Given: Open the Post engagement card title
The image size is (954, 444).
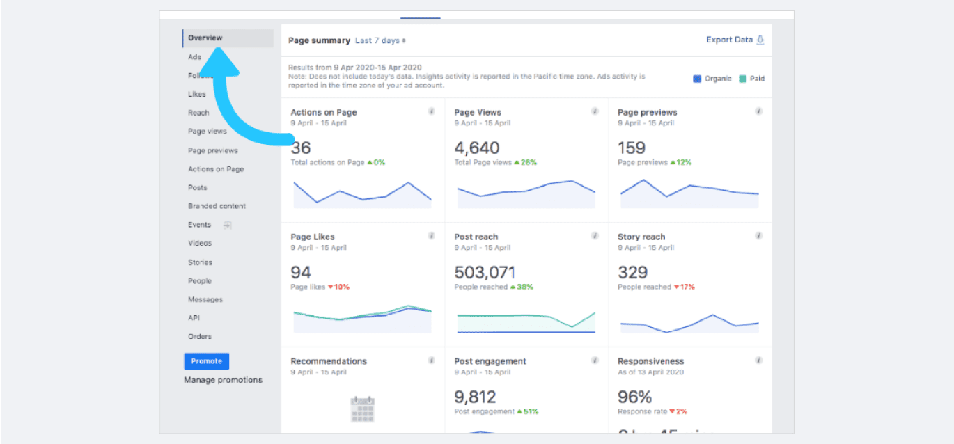Looking at the screenshot, I should (x=490, y=361).
